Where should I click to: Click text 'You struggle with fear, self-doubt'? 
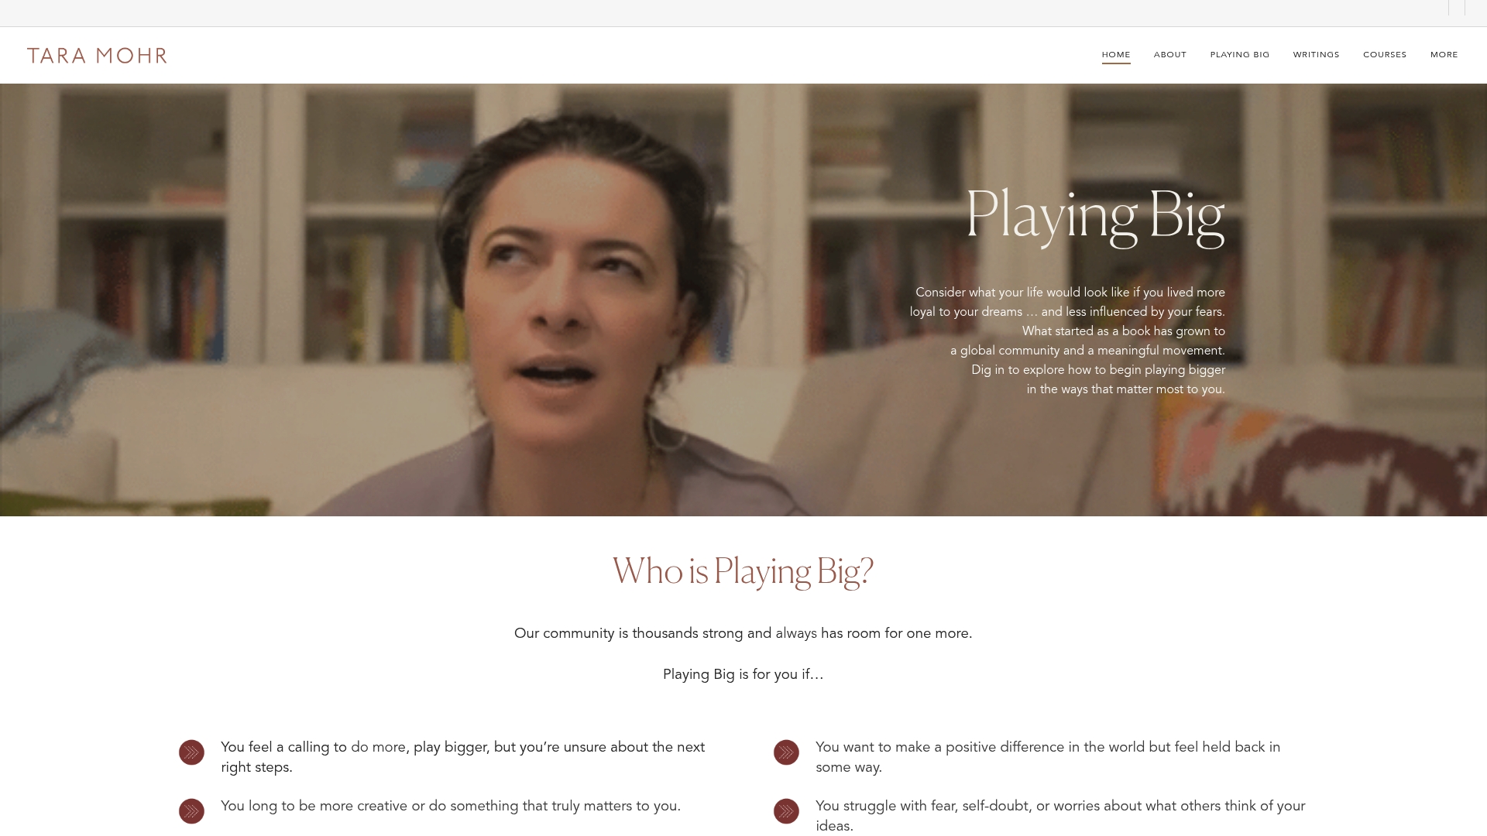pyautogui.click(x=1060, y=816)
